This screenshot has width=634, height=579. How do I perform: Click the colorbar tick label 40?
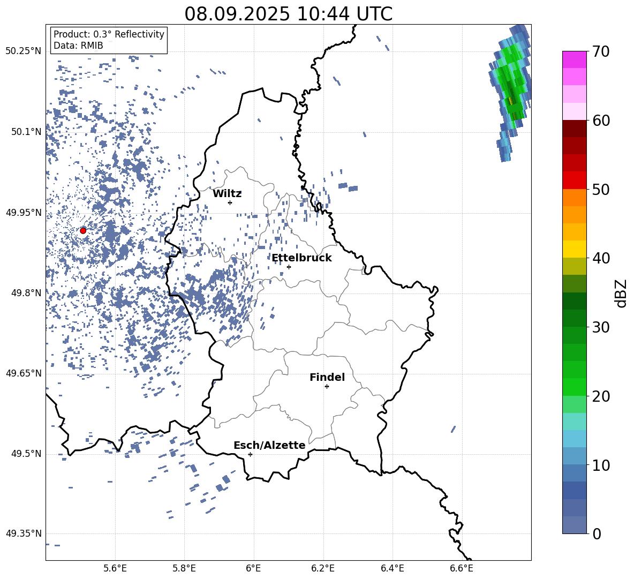pyautogui.click(x=601, y=258)
